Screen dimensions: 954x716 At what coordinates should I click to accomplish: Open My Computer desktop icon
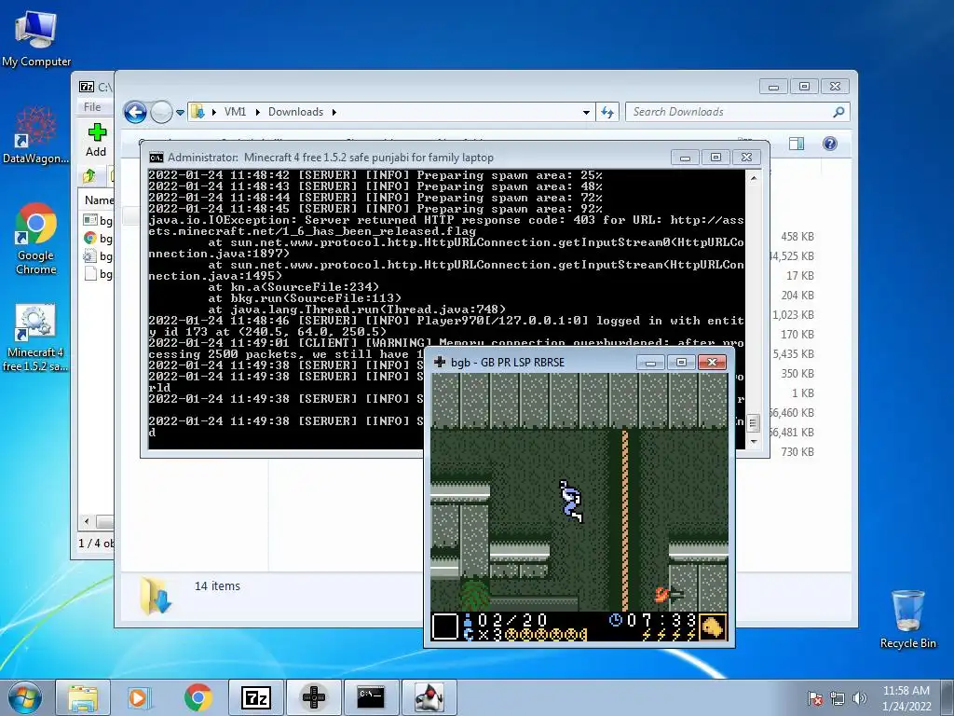point(36,38)
